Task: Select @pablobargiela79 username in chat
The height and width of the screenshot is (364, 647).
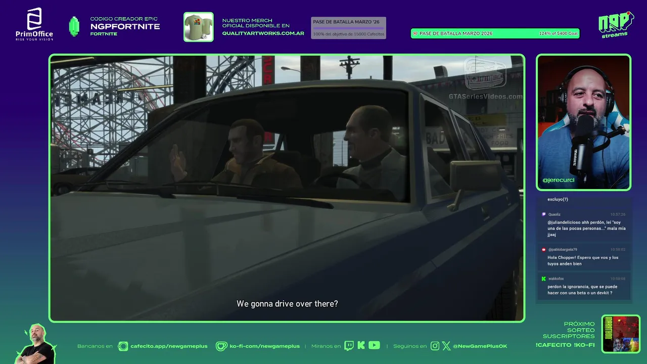Action: click(563, 249)
